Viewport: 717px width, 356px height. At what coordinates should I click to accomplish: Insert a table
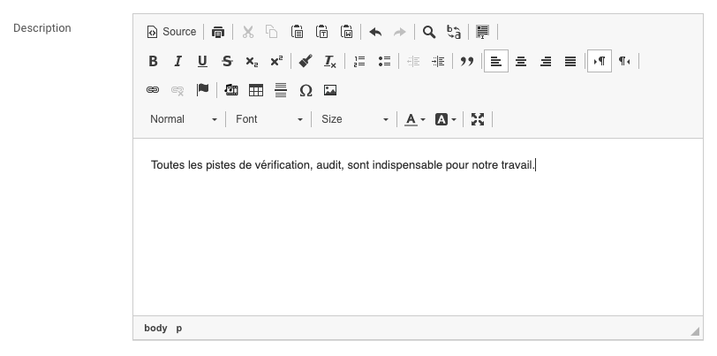256,90
